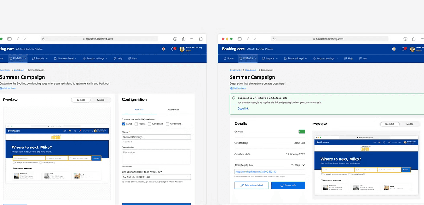Click privacy report icon in Details window address bar
The image size is (424, 205).
(274, 39)
